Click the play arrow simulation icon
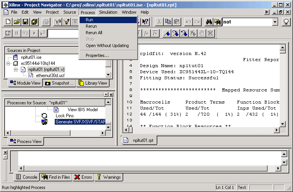The height and width of the screenshot is (192, 293). [34, 33]
